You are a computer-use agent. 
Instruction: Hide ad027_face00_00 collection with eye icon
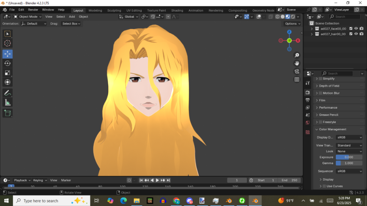356,29
